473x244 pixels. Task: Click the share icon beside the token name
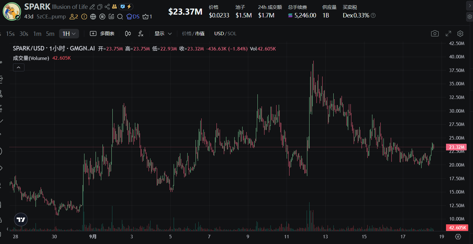click(107, 7)
